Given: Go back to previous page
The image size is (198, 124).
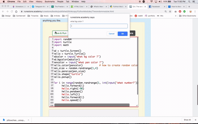Looking at the screenshot, I should point(3,11).
